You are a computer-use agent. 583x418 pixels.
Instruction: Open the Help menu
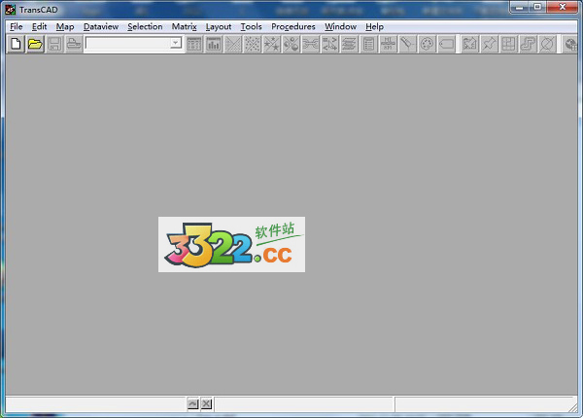(374, 27)
